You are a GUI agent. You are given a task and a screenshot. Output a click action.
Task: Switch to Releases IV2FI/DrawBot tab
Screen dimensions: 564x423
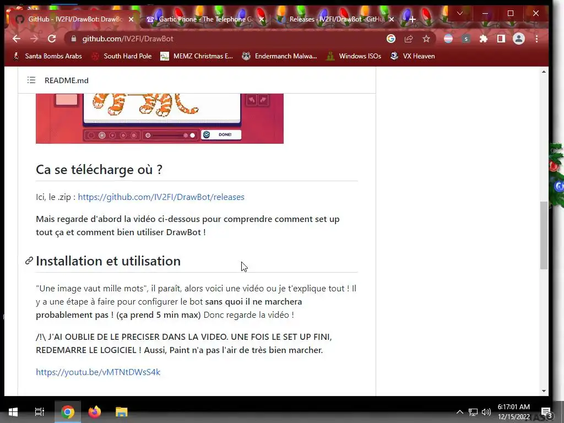pos(337,19)
